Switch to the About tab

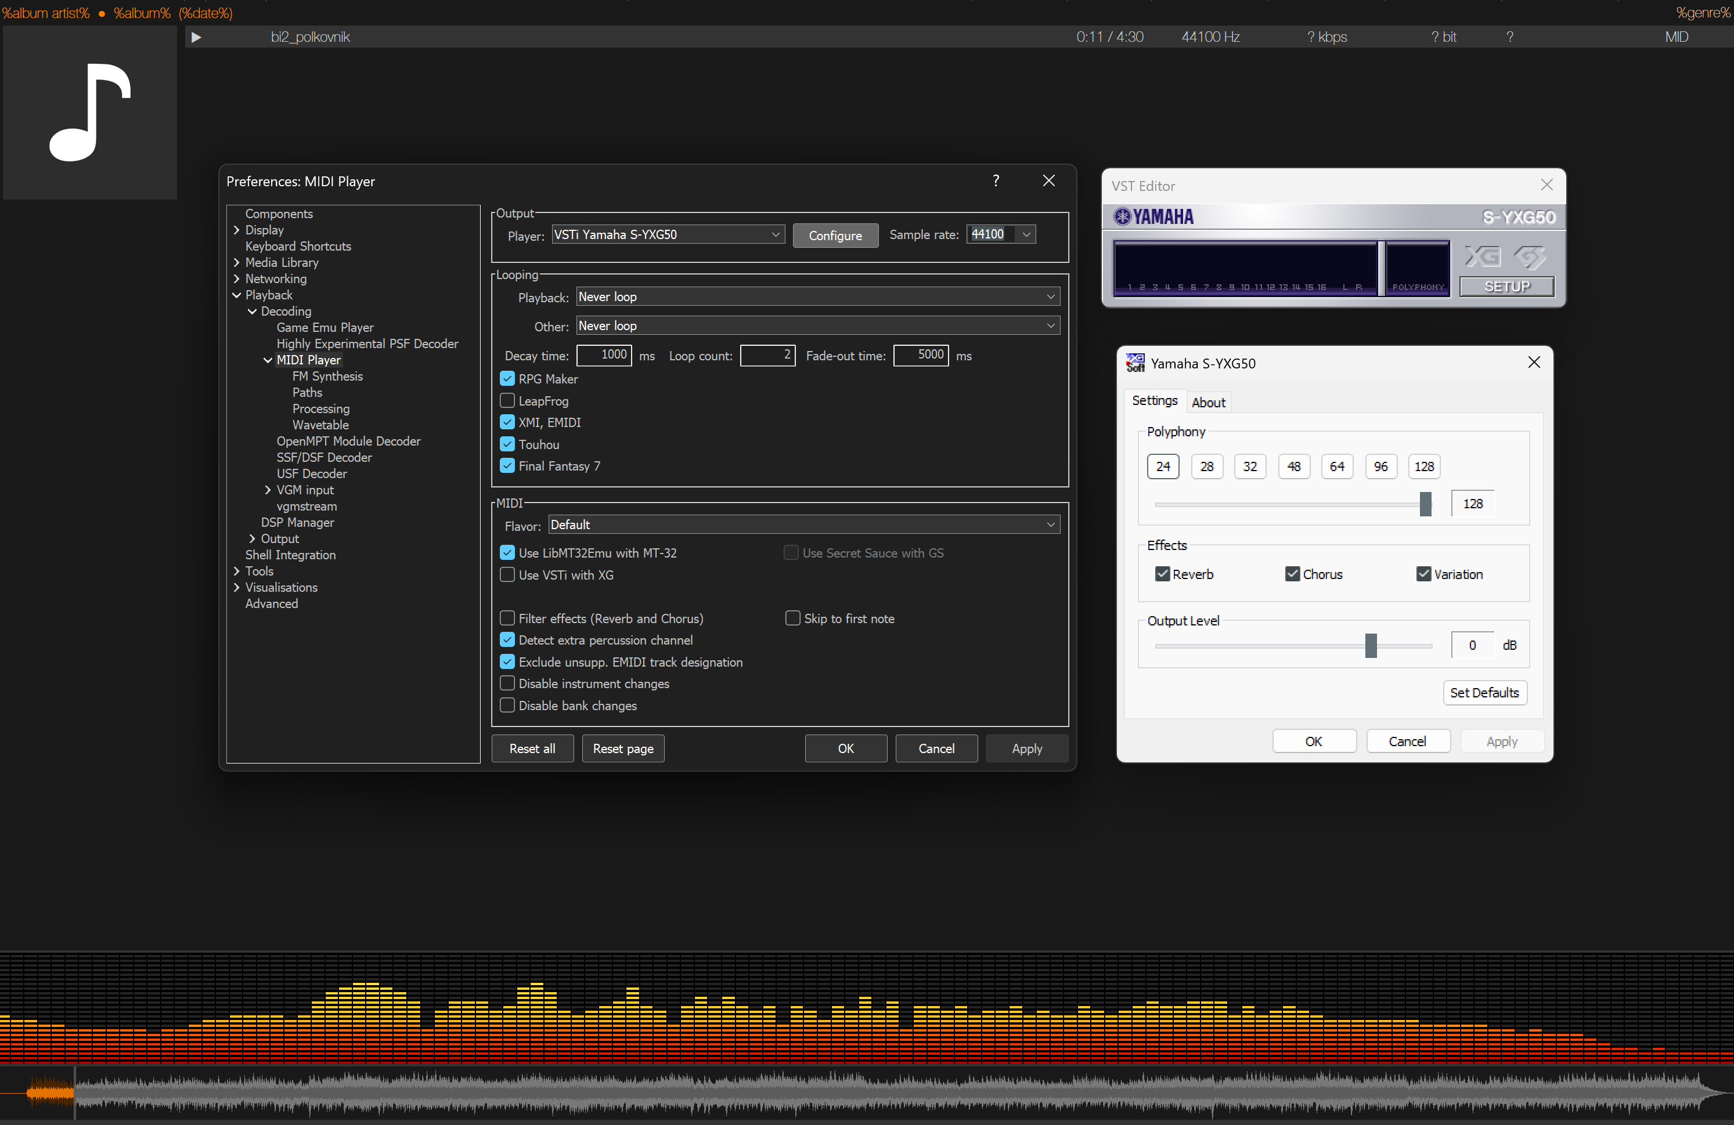click(x=1208, y=402)
